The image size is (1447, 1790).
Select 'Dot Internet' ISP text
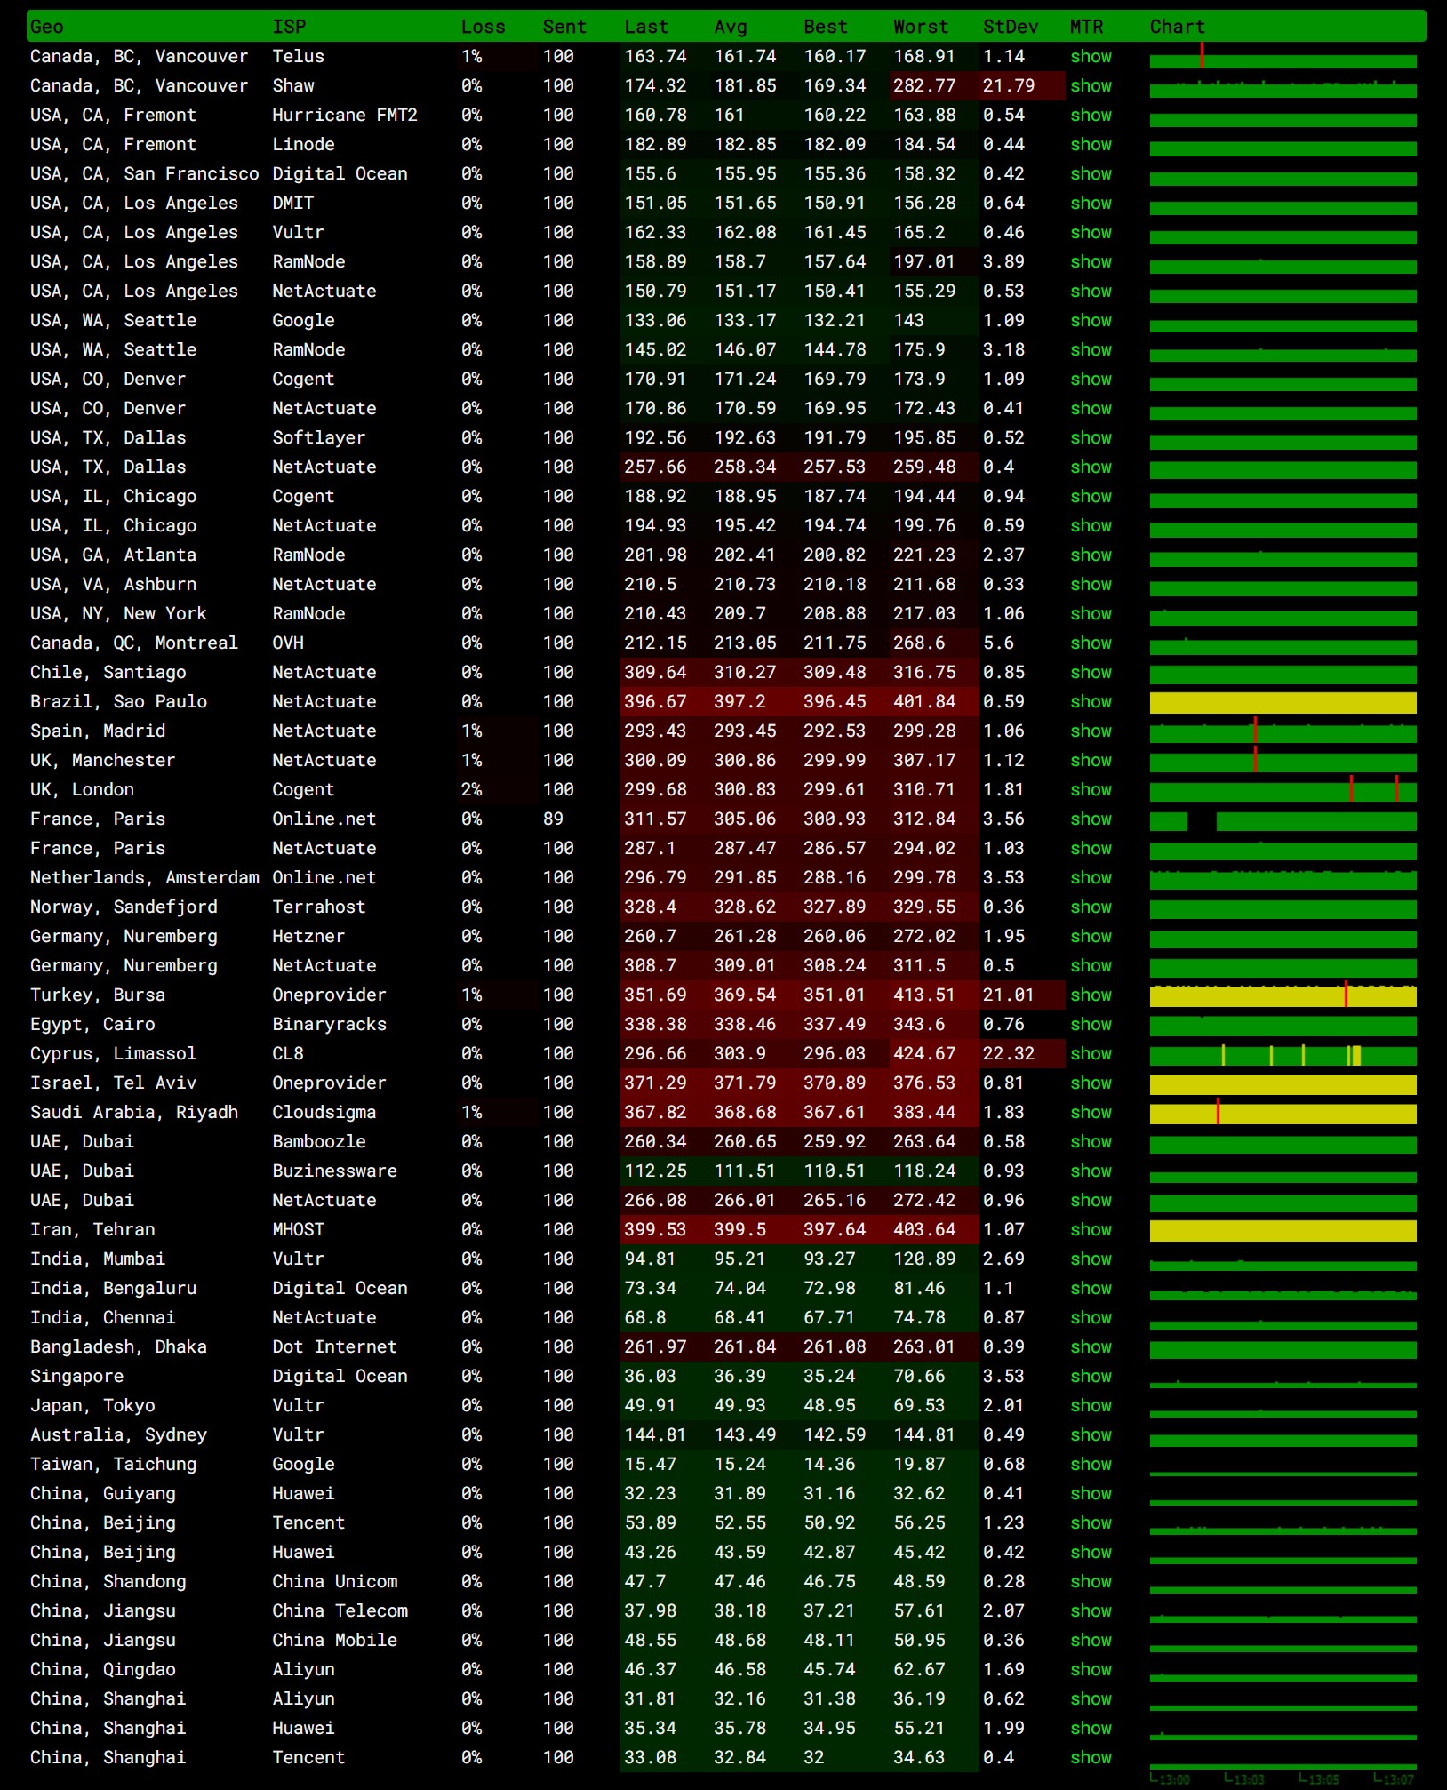tap(334, 1346)
